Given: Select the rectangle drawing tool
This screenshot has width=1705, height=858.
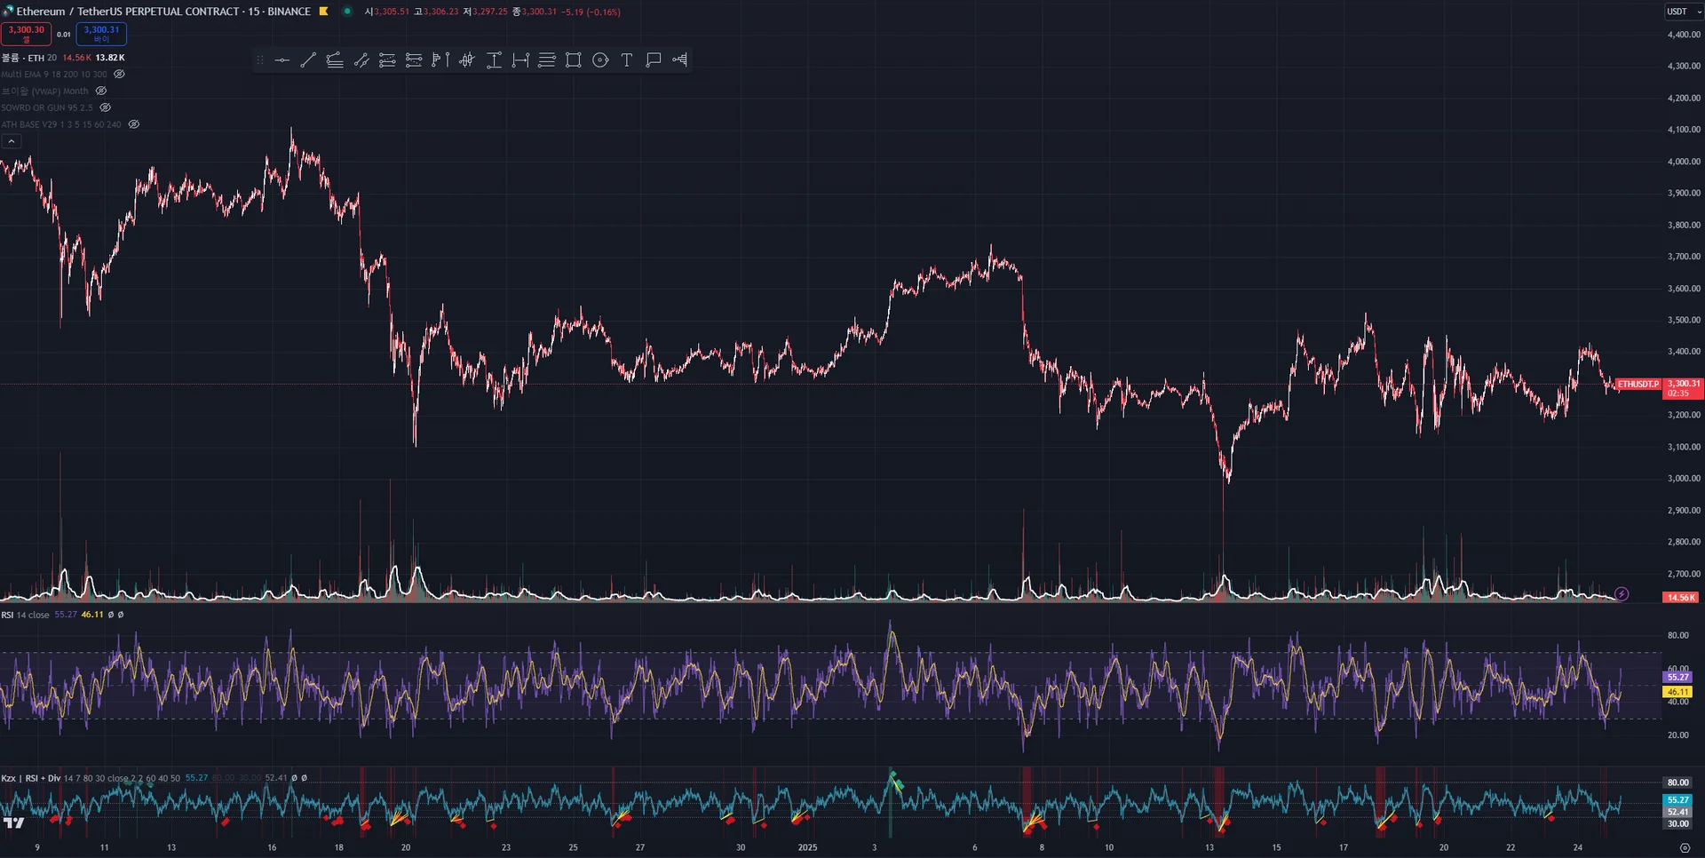Looking at the screenshot, I should (574, 60).
